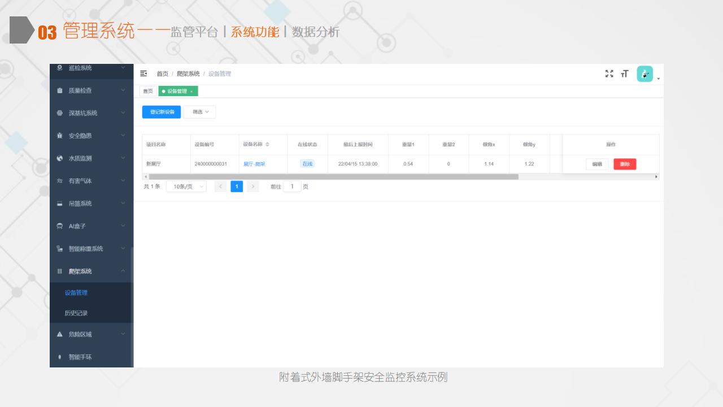Image resolution: width=723 pixels, height=407 pixels.
Task: Click the table's horizontal scrollbar
Action: (x=333, y=177)
